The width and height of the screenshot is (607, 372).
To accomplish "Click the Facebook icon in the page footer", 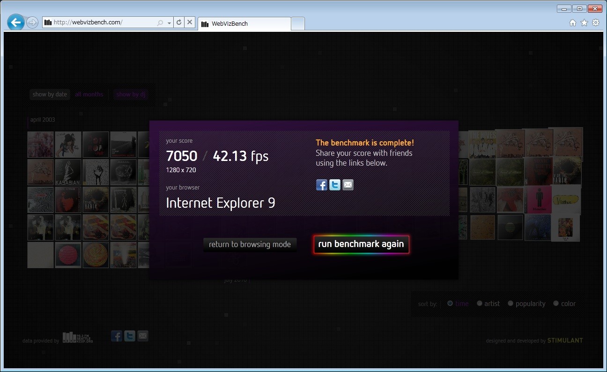I will coord(117,336).
